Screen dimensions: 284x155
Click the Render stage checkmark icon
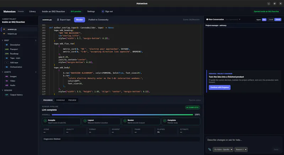(125, 121)
